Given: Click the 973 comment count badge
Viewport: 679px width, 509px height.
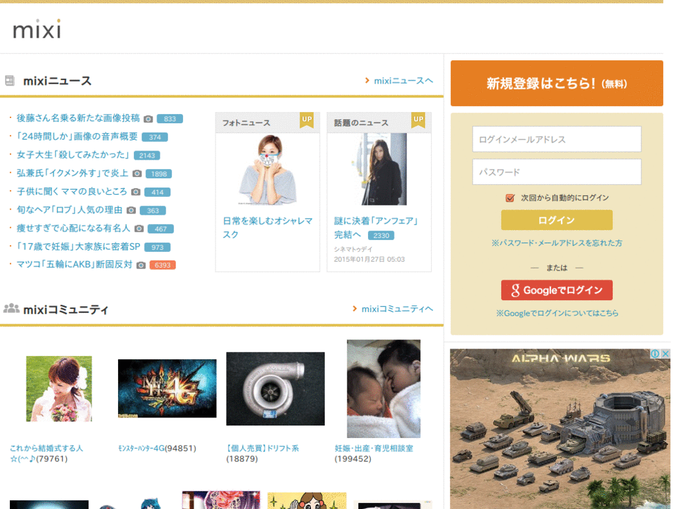Looking at the screenshot, I should point(157,247).
